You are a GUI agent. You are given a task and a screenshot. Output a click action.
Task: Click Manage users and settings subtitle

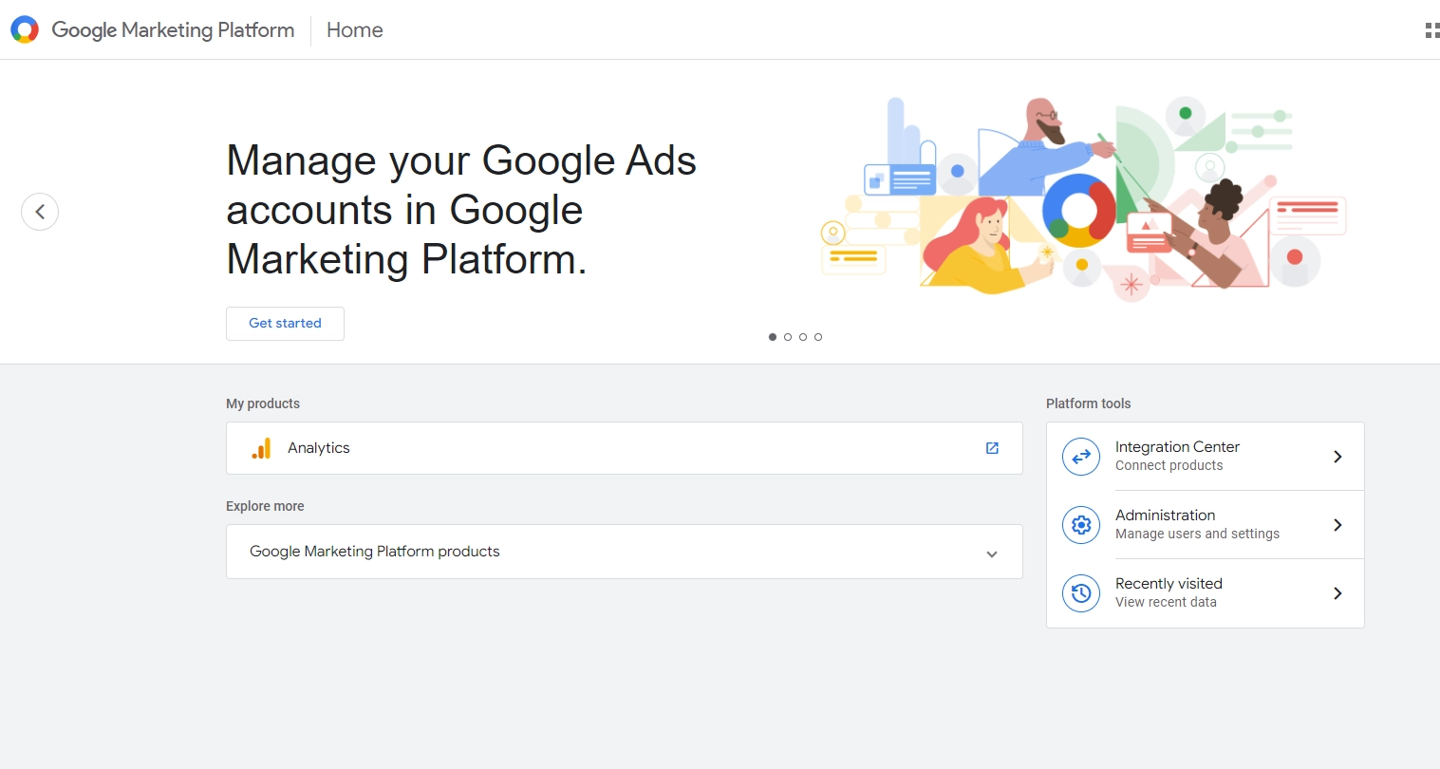[x=1198, y=535]
